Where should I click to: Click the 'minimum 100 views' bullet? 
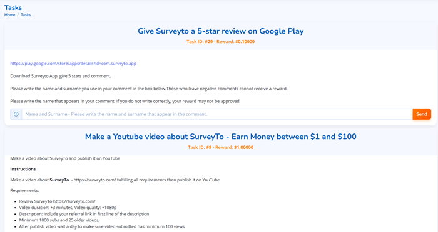coord(101,226)
